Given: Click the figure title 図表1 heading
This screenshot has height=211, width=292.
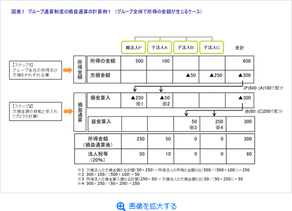Looking at the screenshot, I should tap(106, 11).
